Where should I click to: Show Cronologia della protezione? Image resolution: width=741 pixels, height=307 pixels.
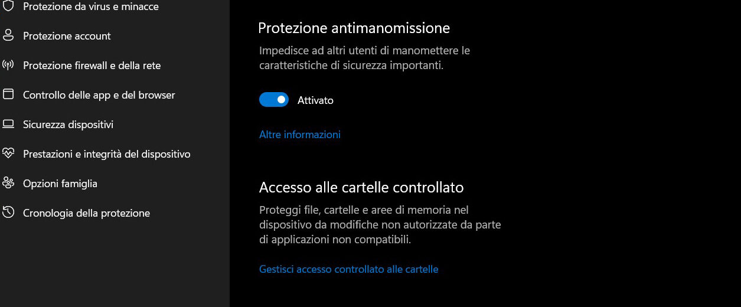click(86, 213)
